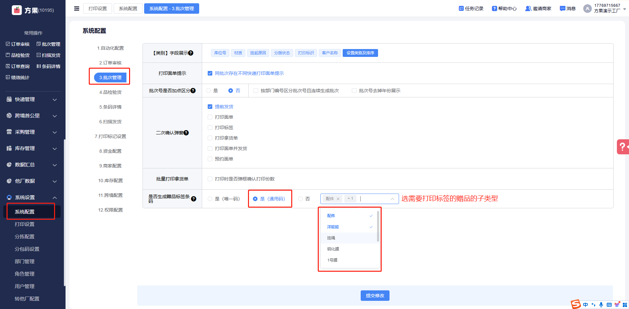629x309 pixels.
Task: Click the Sogou input method icon
Action: 576,304
